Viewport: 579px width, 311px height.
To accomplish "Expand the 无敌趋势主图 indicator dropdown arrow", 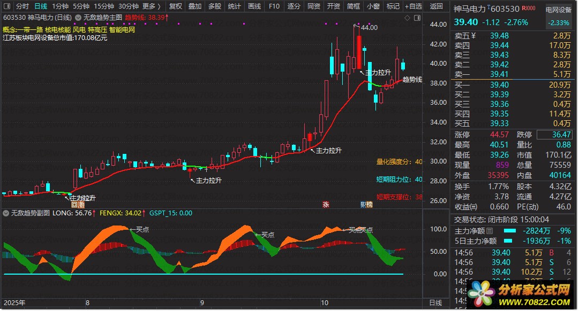I will (78, 17).
